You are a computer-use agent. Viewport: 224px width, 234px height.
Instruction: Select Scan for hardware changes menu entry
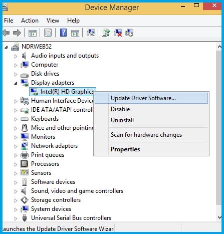click(x=151, y=135)
